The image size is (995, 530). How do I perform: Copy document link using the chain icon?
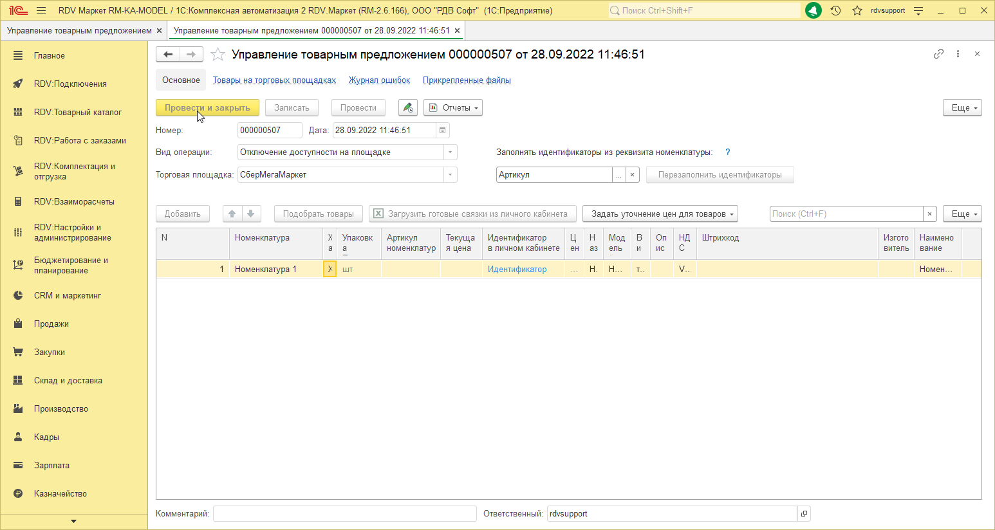[x=938, y=54]
